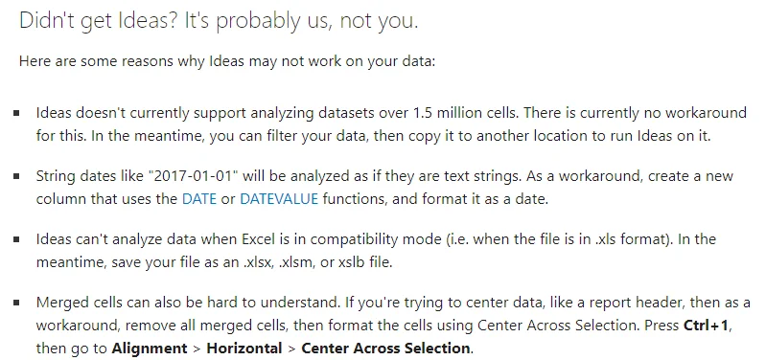Open the DATE function link
The width and height of the screenshot is (766, 360).
pyautogui.click(x=198, y=199)
